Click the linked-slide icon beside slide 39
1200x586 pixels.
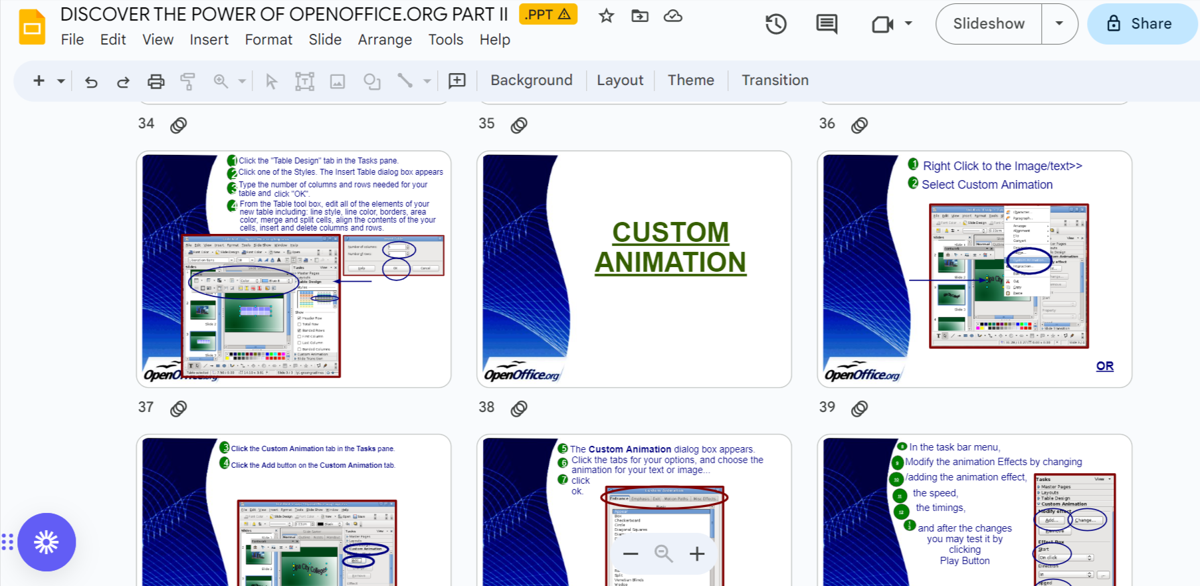coord(860,408)
